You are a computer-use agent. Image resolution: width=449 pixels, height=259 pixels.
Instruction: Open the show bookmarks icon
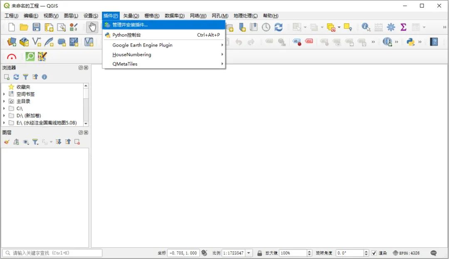pyautogui.click(x=254, y=27)
